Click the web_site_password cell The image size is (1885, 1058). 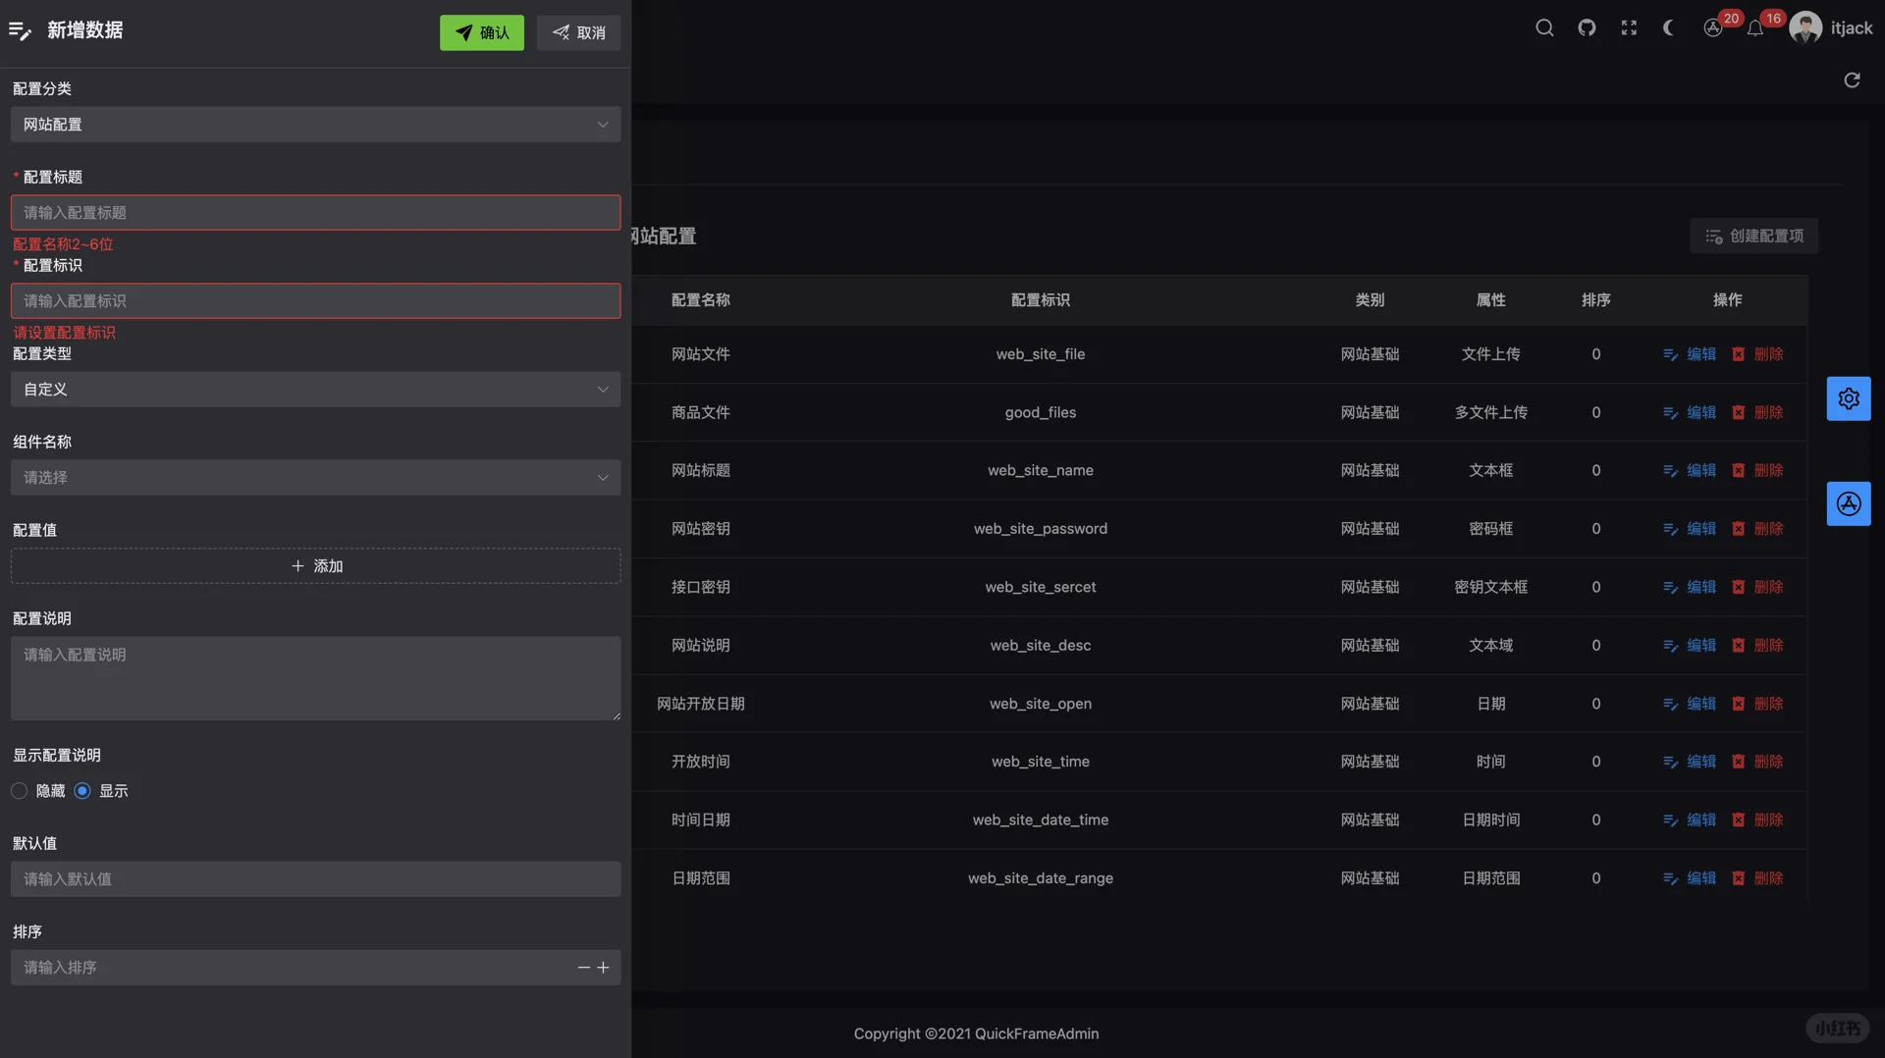coord(1040,529)
